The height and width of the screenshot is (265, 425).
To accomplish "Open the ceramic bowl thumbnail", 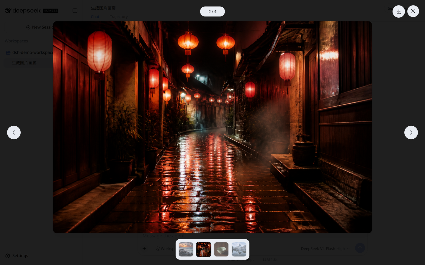I will point(221,249).
